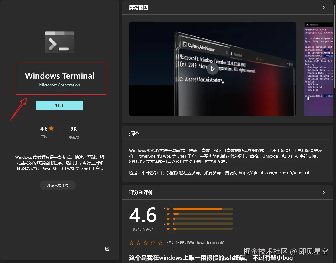Image resolution: width=336 pixels, height=263 pixels.
Task: Expand the 评分和评价 section chevron
Action: pos(323,192)
